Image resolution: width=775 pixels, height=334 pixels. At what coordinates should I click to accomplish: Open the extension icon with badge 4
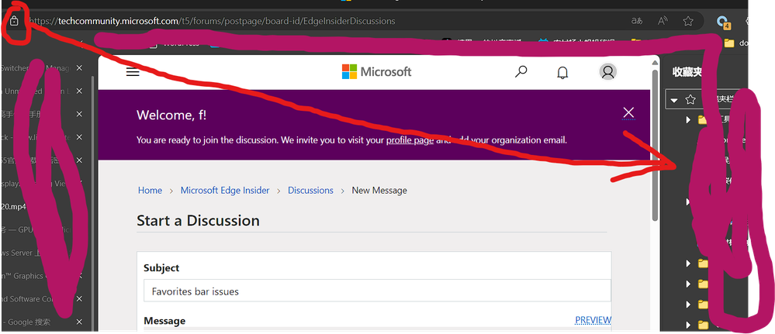tap(722, 22)
